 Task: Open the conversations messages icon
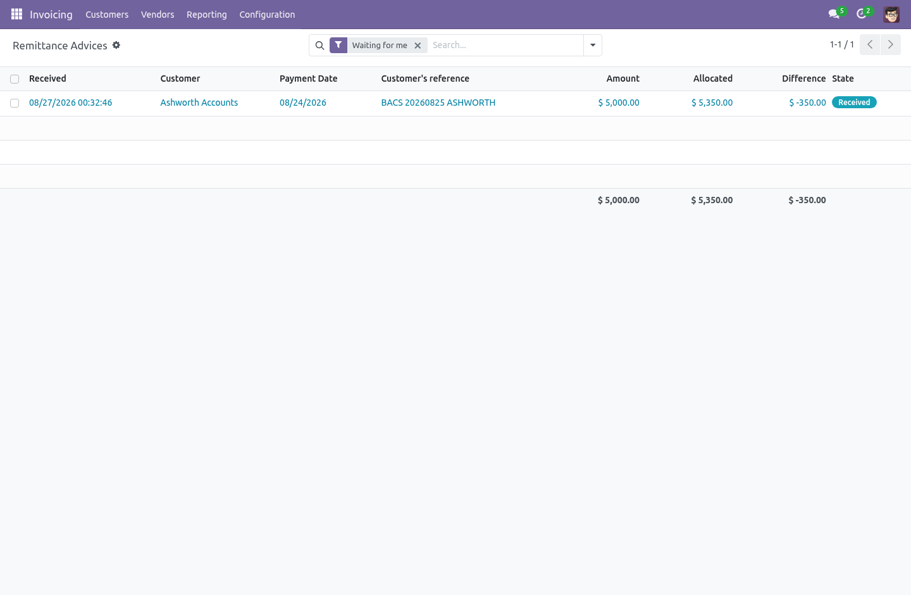834,14
